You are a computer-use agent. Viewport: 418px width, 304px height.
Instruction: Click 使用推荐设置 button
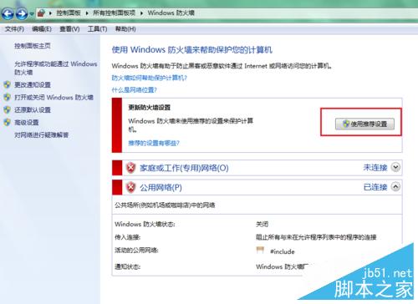(364, 124)
